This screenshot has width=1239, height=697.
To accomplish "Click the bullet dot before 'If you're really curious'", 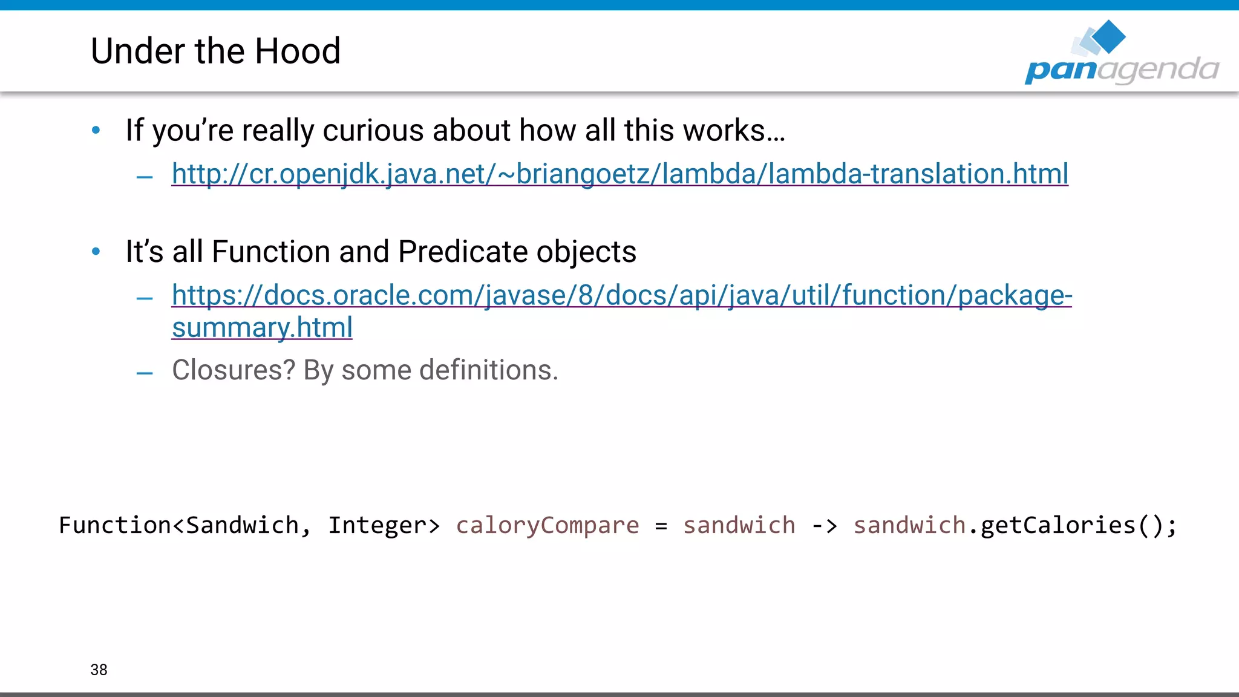I will (96, 130).
